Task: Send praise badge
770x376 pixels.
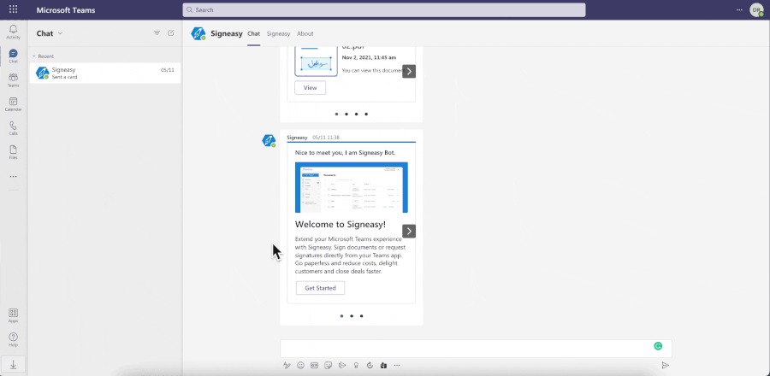Action: pos(356,365)
